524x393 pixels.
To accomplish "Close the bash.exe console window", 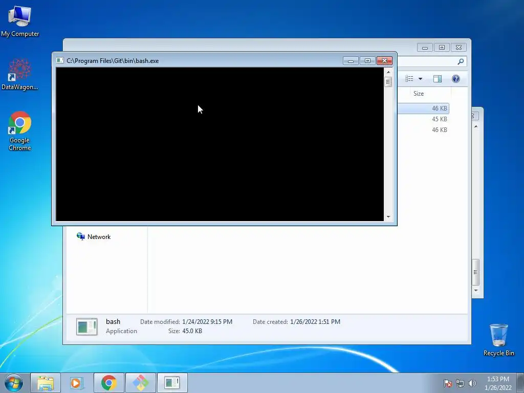I will pyautogui.click(x=384, y=61).
